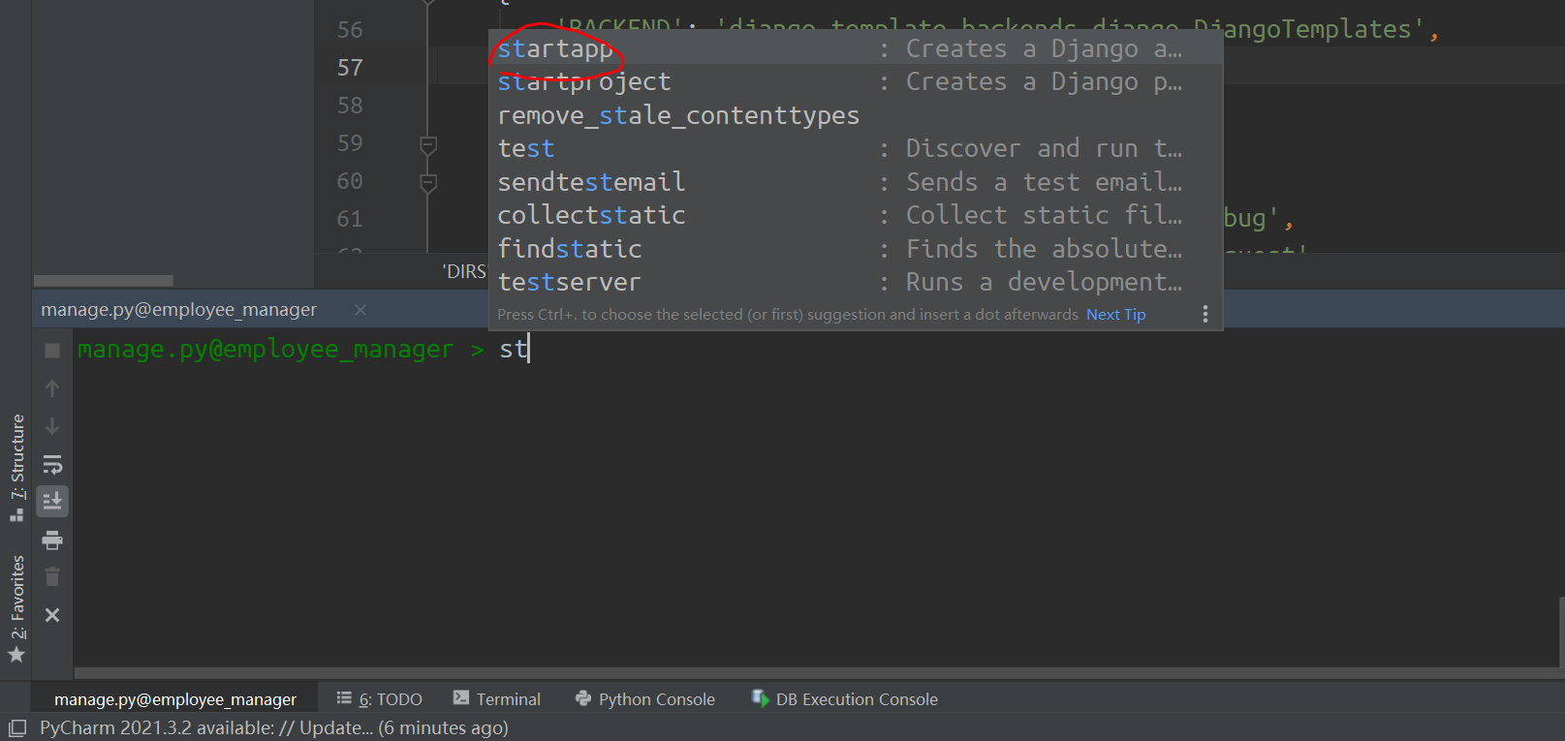Toggle scroll to end button
Screen dimensions: 1565x741
coord(52,501)
